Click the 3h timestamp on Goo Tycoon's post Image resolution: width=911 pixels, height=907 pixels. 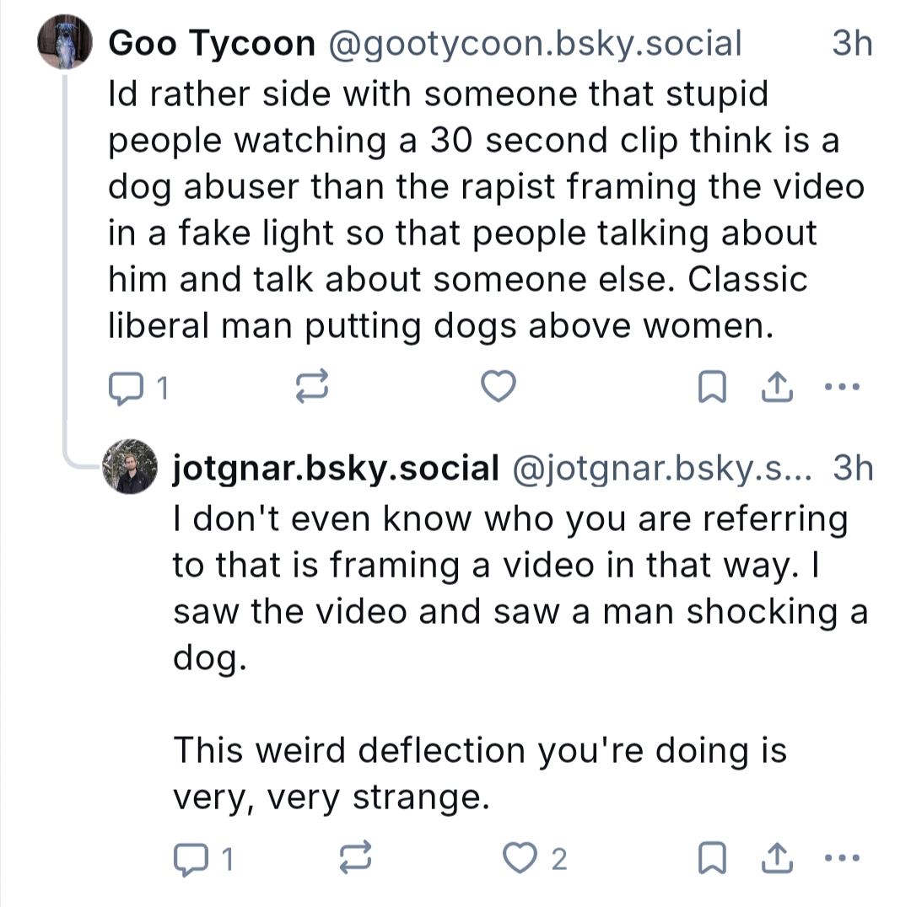click(851, 44)
